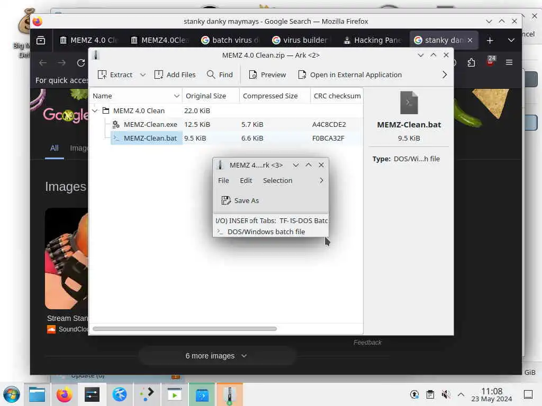The height and width of the screenshot is (406, 542).
Task: Switch to the virus builder Firefox tab
Action: click(301, 40)
